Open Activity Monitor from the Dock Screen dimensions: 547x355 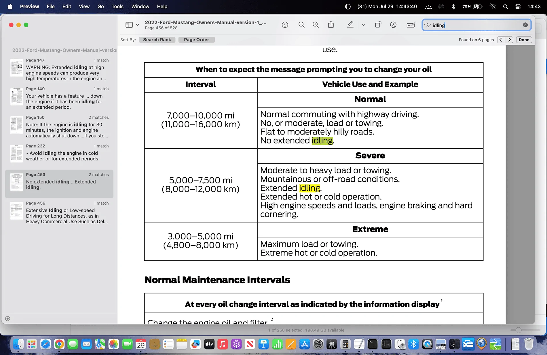click(x=386, y=344)
